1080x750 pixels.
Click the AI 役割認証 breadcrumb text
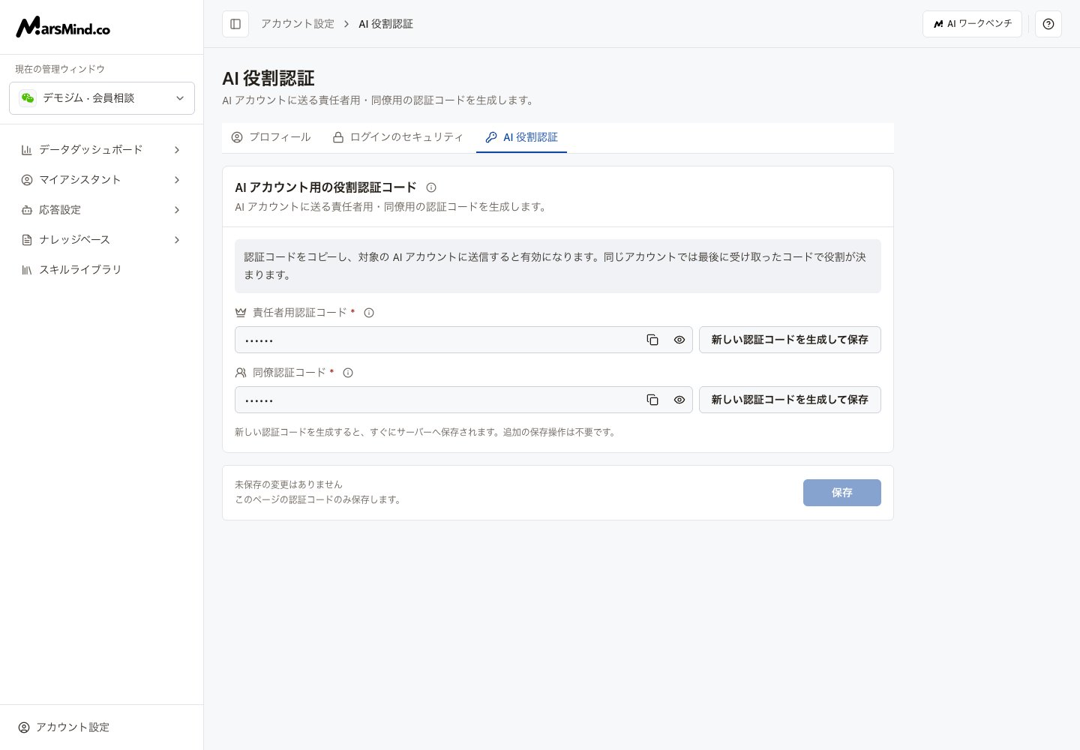click(x=385, y=24)
